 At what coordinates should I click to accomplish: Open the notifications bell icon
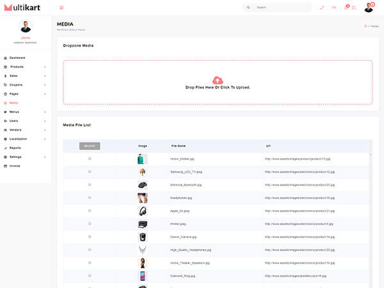346,8
